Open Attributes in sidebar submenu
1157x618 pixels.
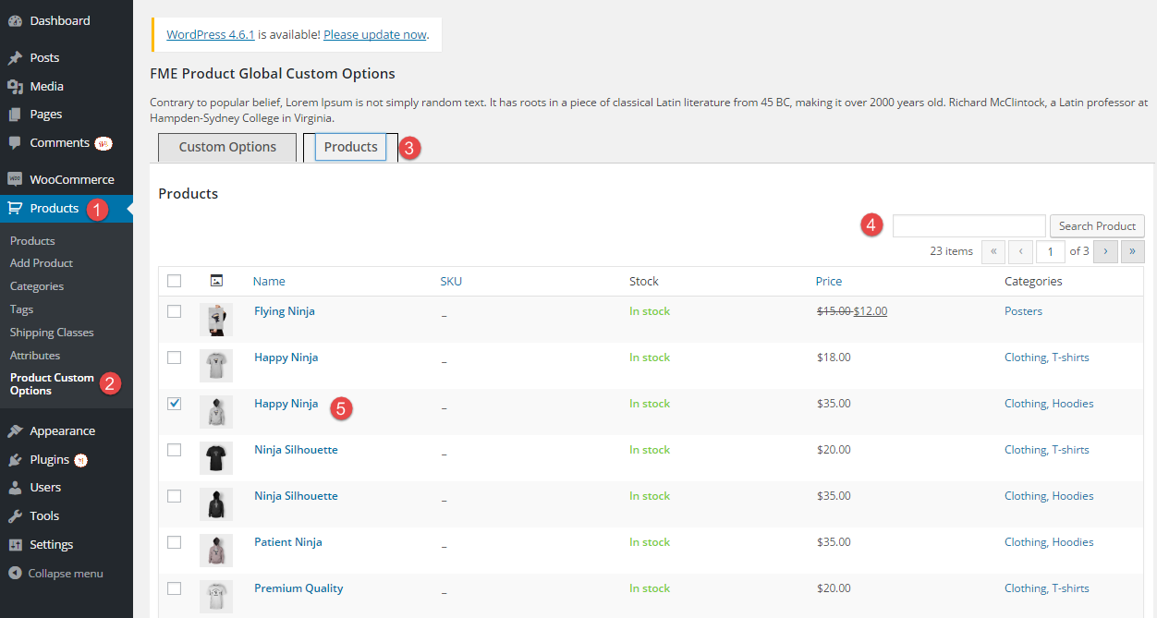click(35, 356)
